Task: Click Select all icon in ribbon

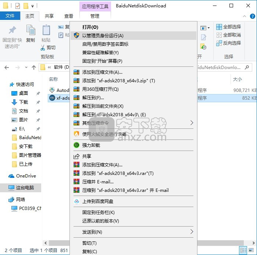Action: 219,27
